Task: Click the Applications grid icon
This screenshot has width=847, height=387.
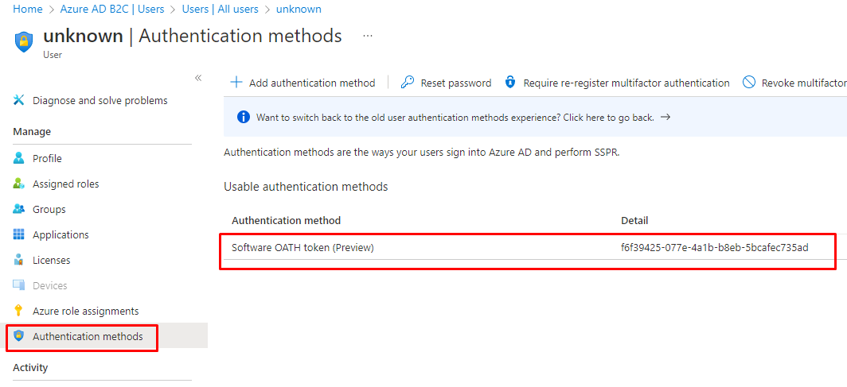Action: (x=19, y=234)
